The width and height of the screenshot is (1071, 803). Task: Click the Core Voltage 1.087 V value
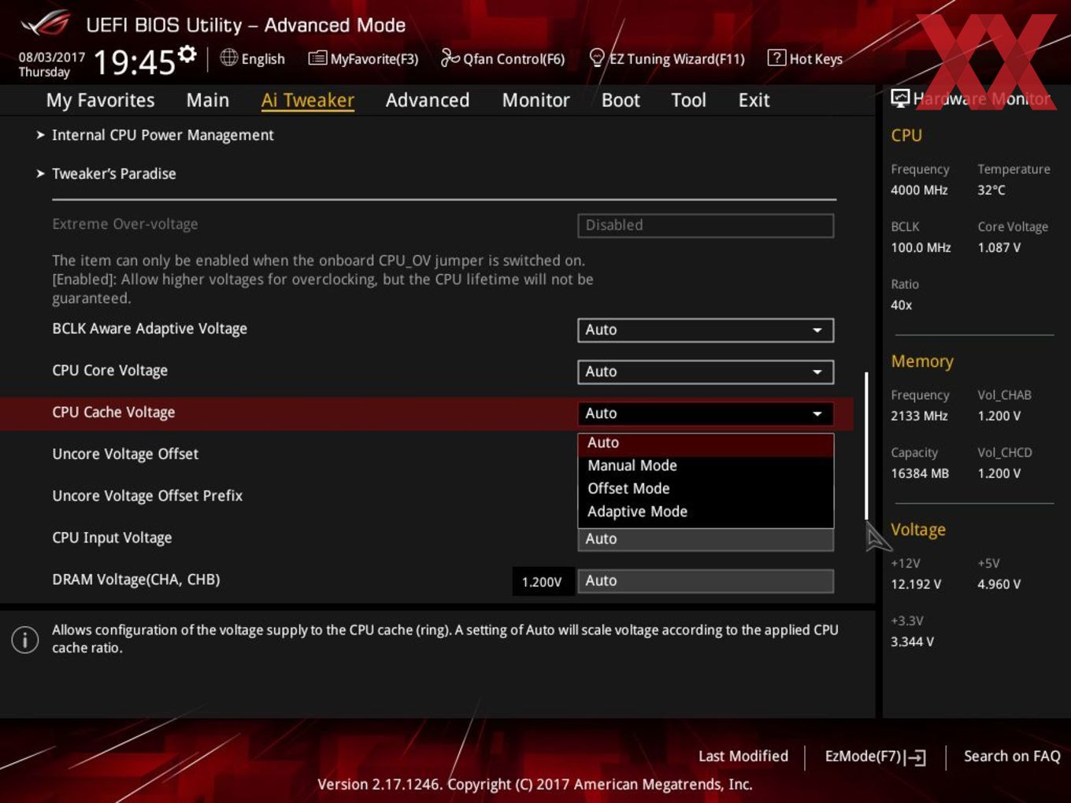tap(999, 247)
